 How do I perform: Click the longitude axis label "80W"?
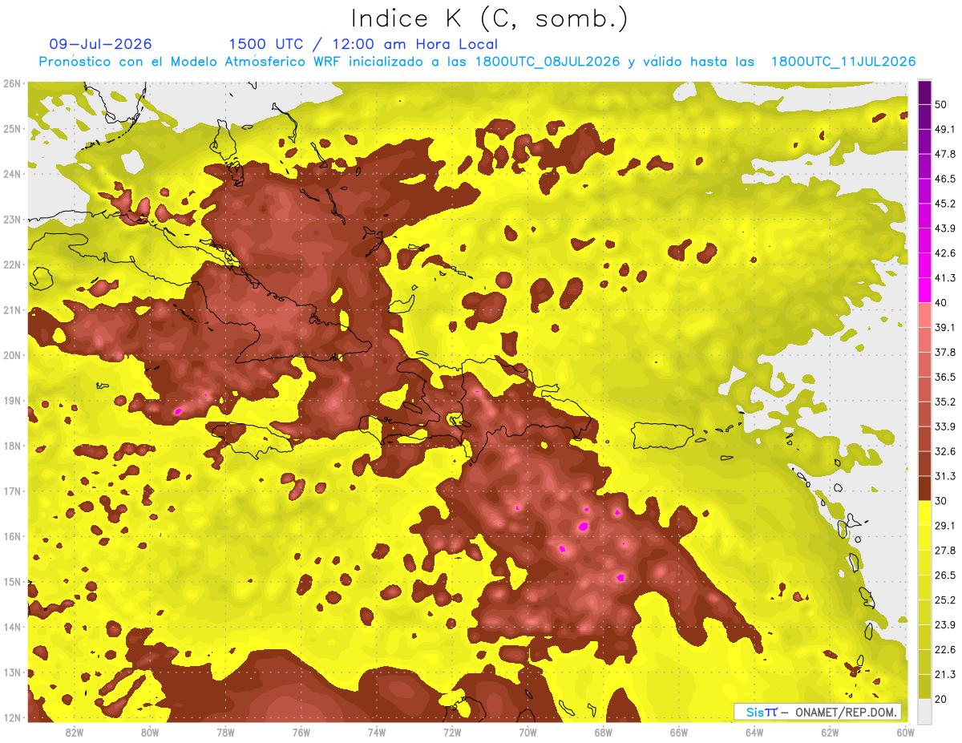(x=150, y=732)
